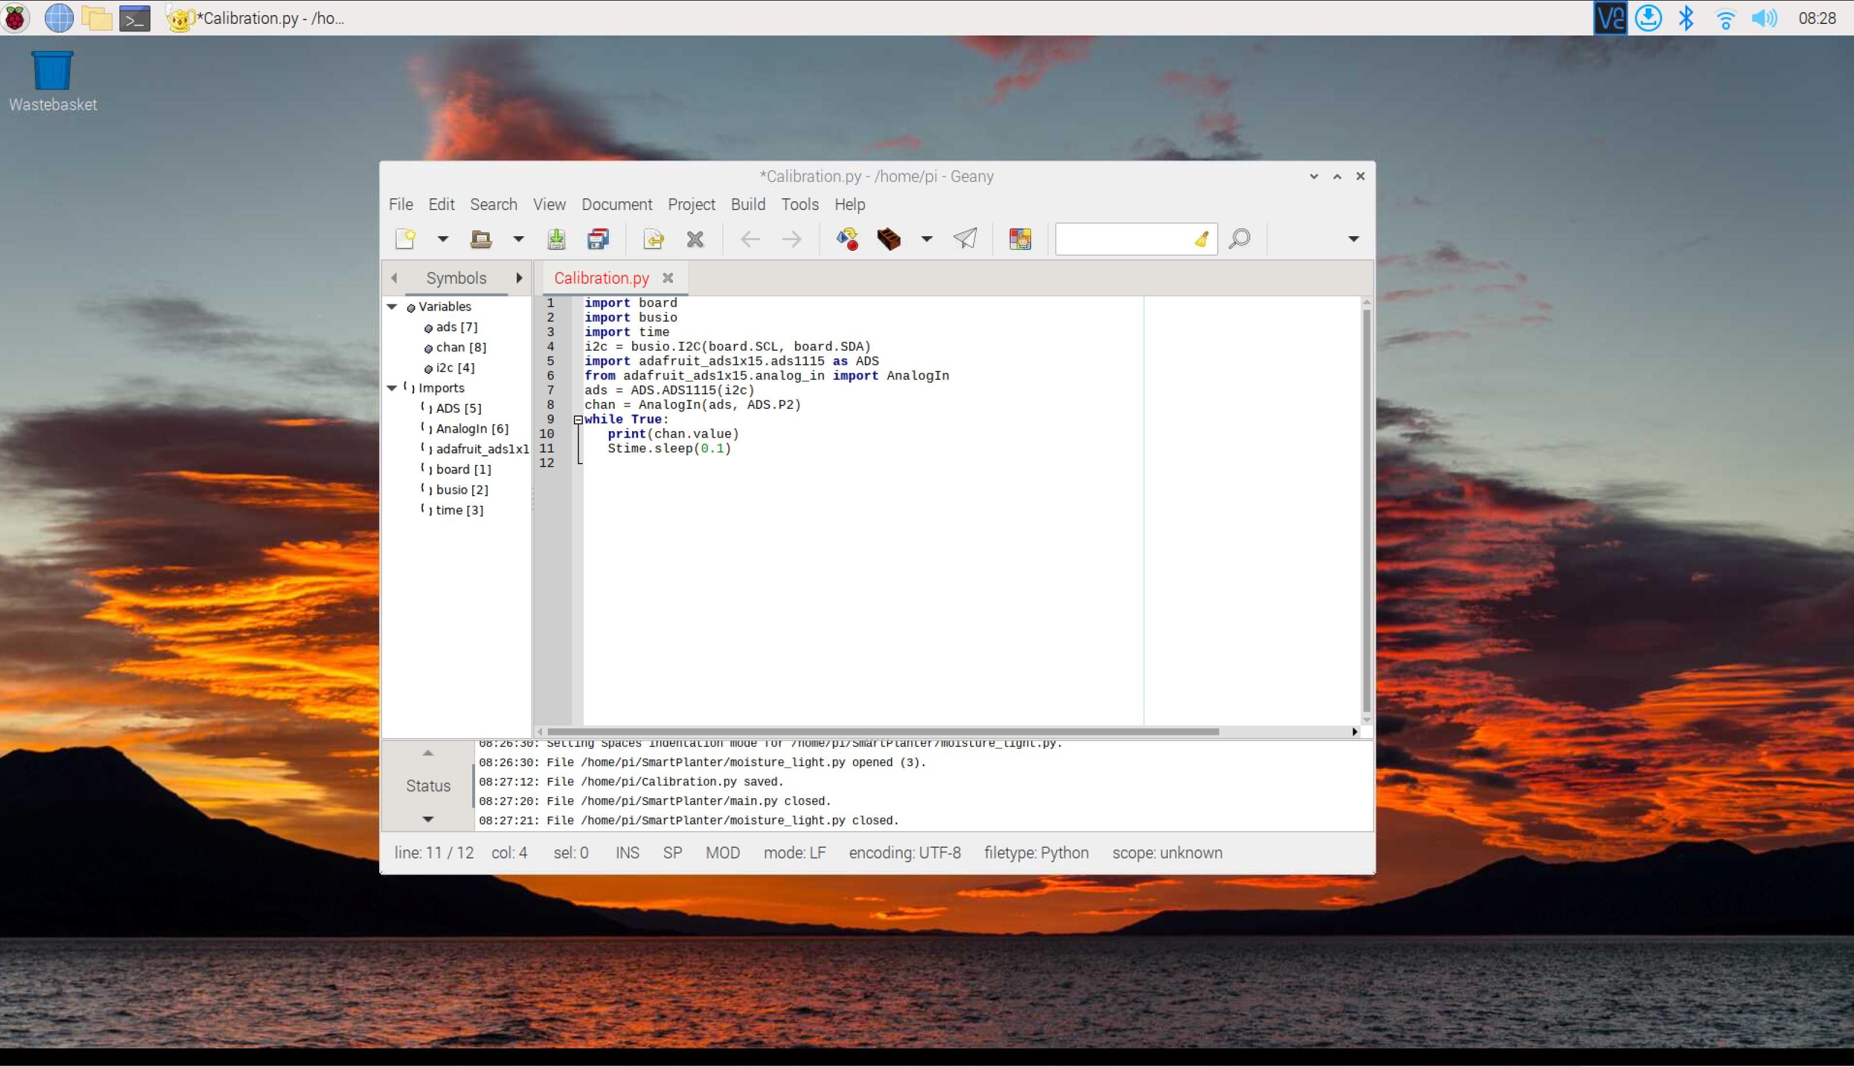The width and height of the screenshot is (1854, 1067).
Task: Click the magnifier find icon
Action: (x=1239, y=239)
